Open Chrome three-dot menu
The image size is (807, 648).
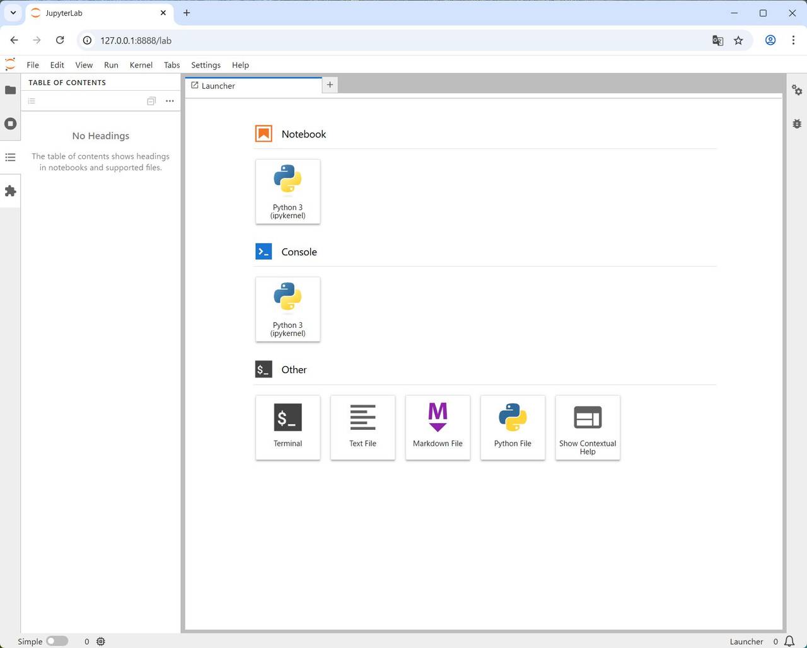pos(793,40)
